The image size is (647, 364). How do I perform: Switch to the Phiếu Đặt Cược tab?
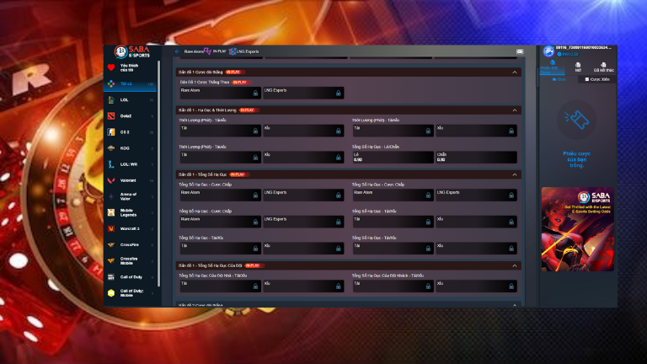[x=552, y=67]
